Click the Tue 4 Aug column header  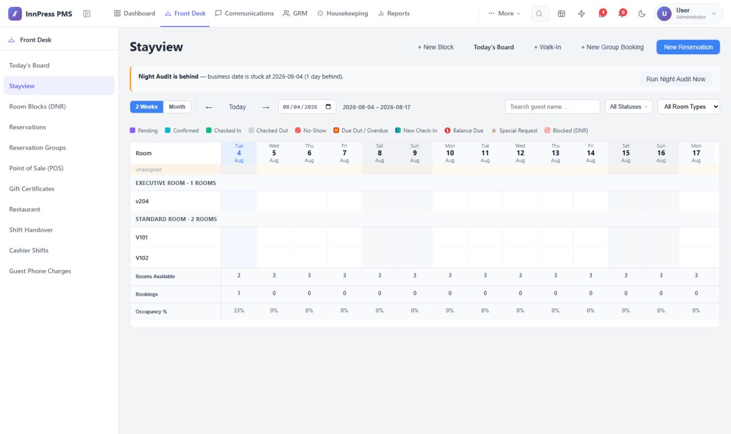(239, 153)
